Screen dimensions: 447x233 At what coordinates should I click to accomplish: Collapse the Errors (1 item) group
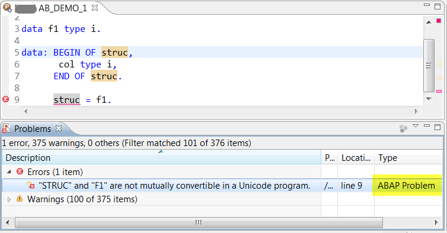tap(9, 172)
